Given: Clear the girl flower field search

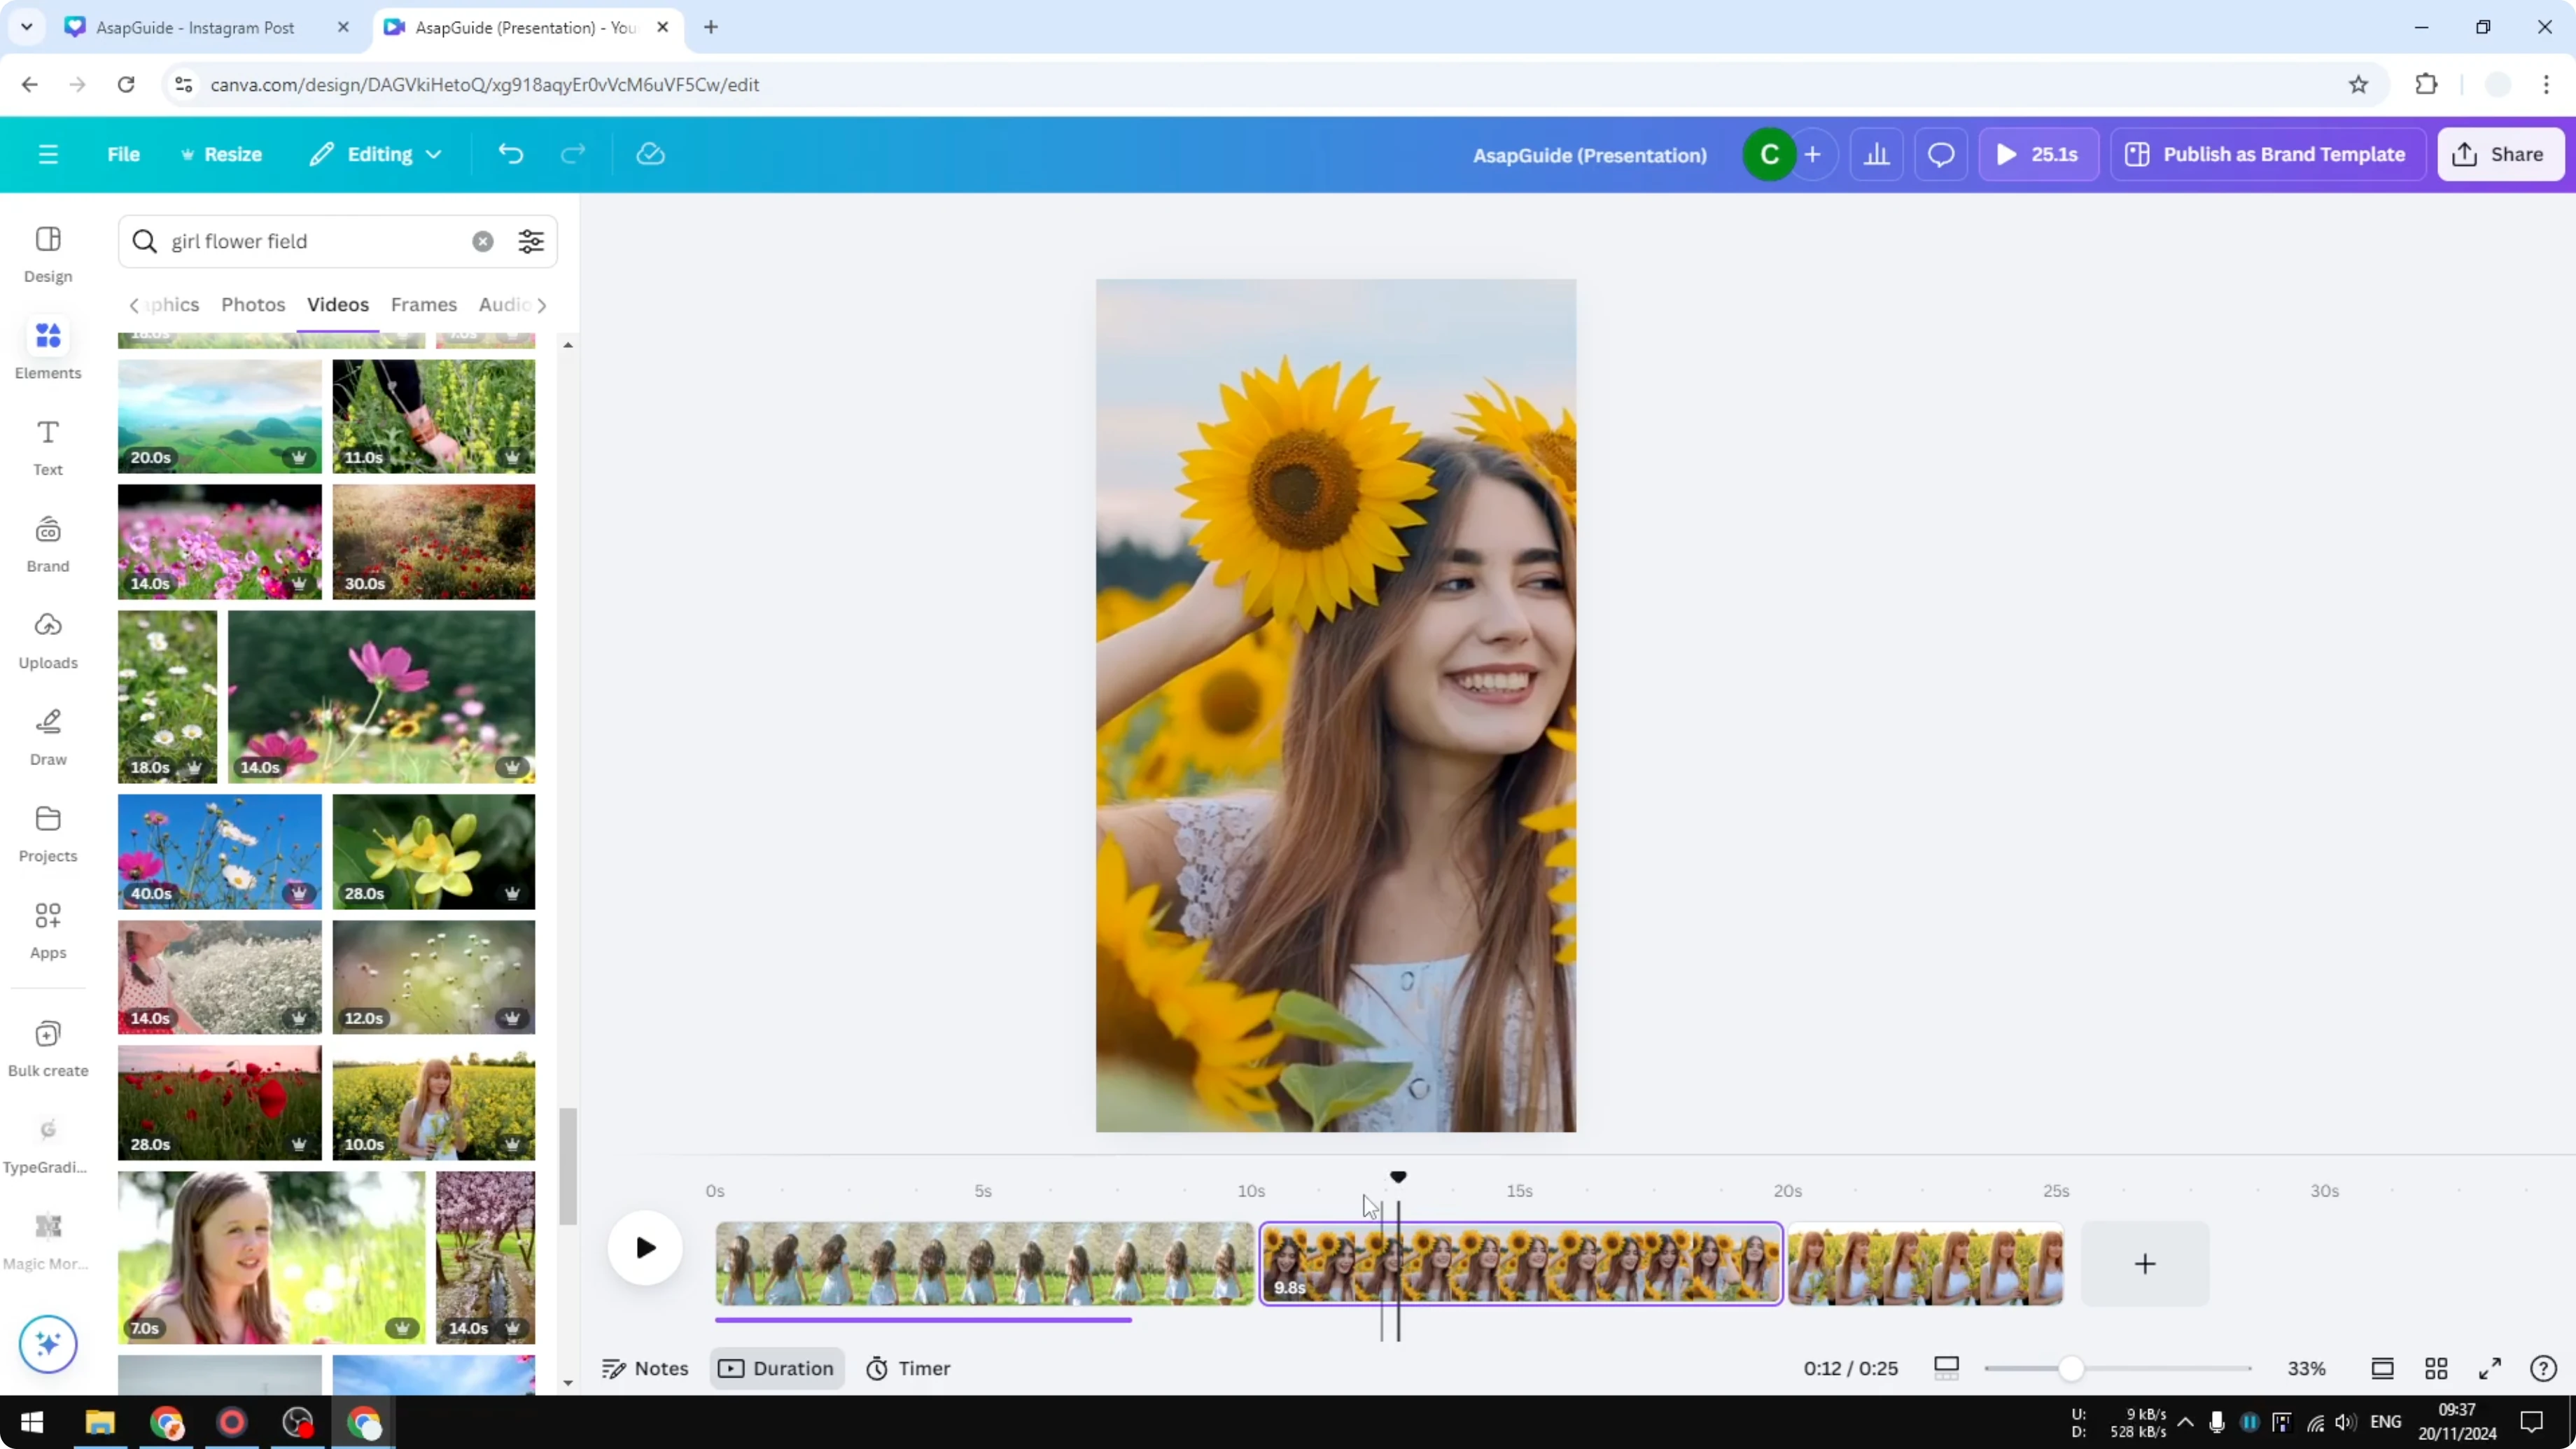Looking at the screenshot, I should 483,241.
